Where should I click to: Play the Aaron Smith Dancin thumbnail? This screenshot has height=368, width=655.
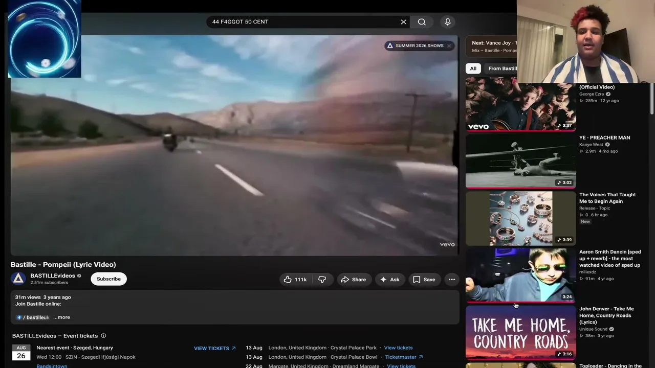coord(520,275)
